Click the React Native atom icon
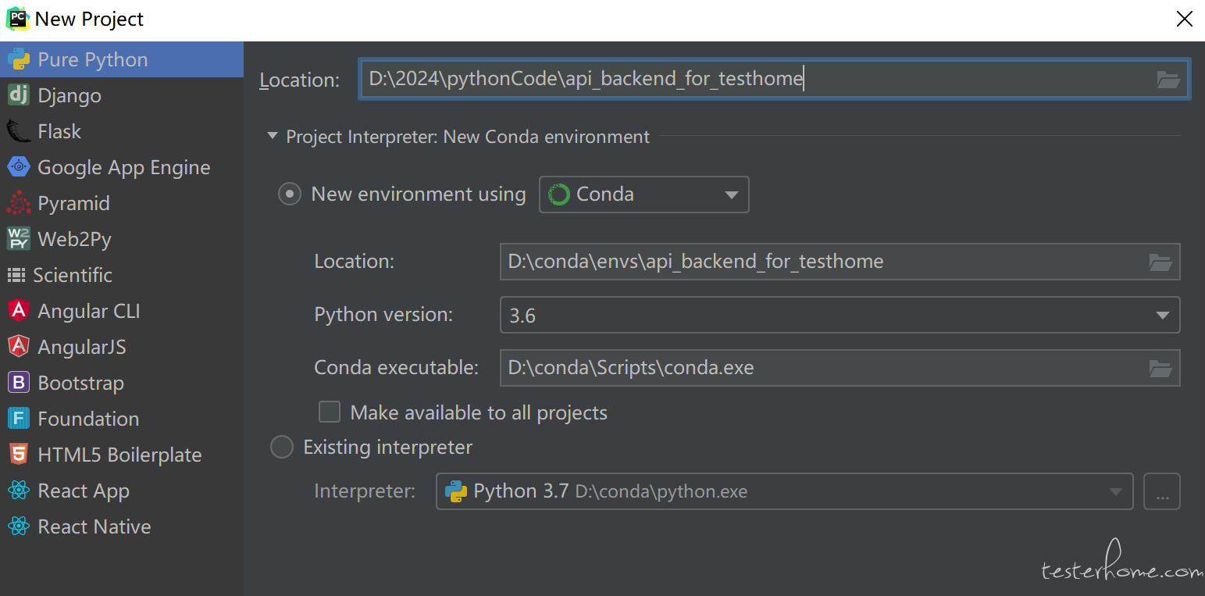The image size is (1205, 596). click(x=19, y=526)
